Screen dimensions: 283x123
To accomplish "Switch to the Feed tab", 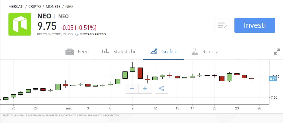I will click(77, 52).
